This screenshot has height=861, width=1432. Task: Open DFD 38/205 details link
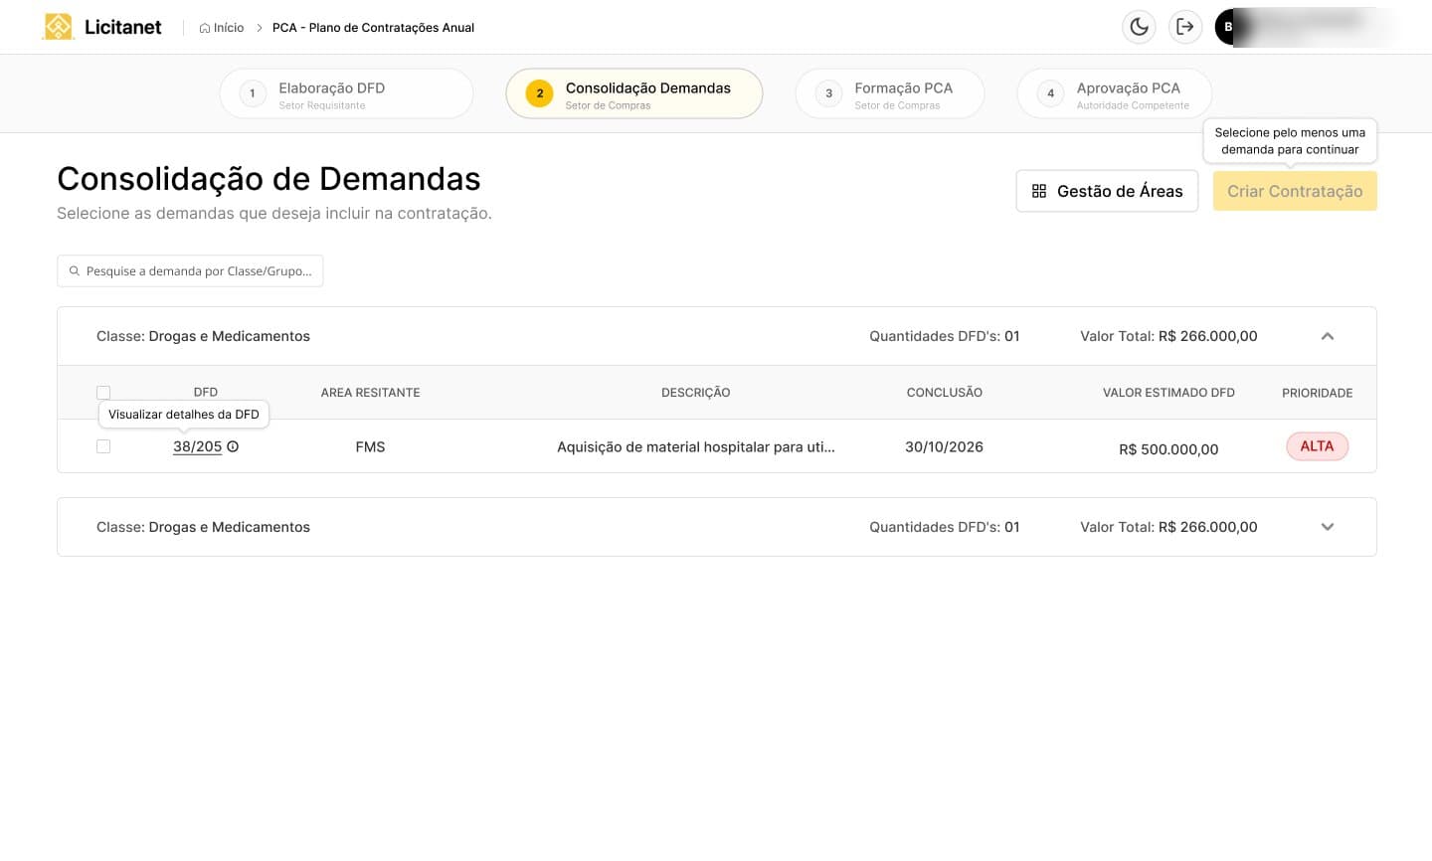[197, 446]
